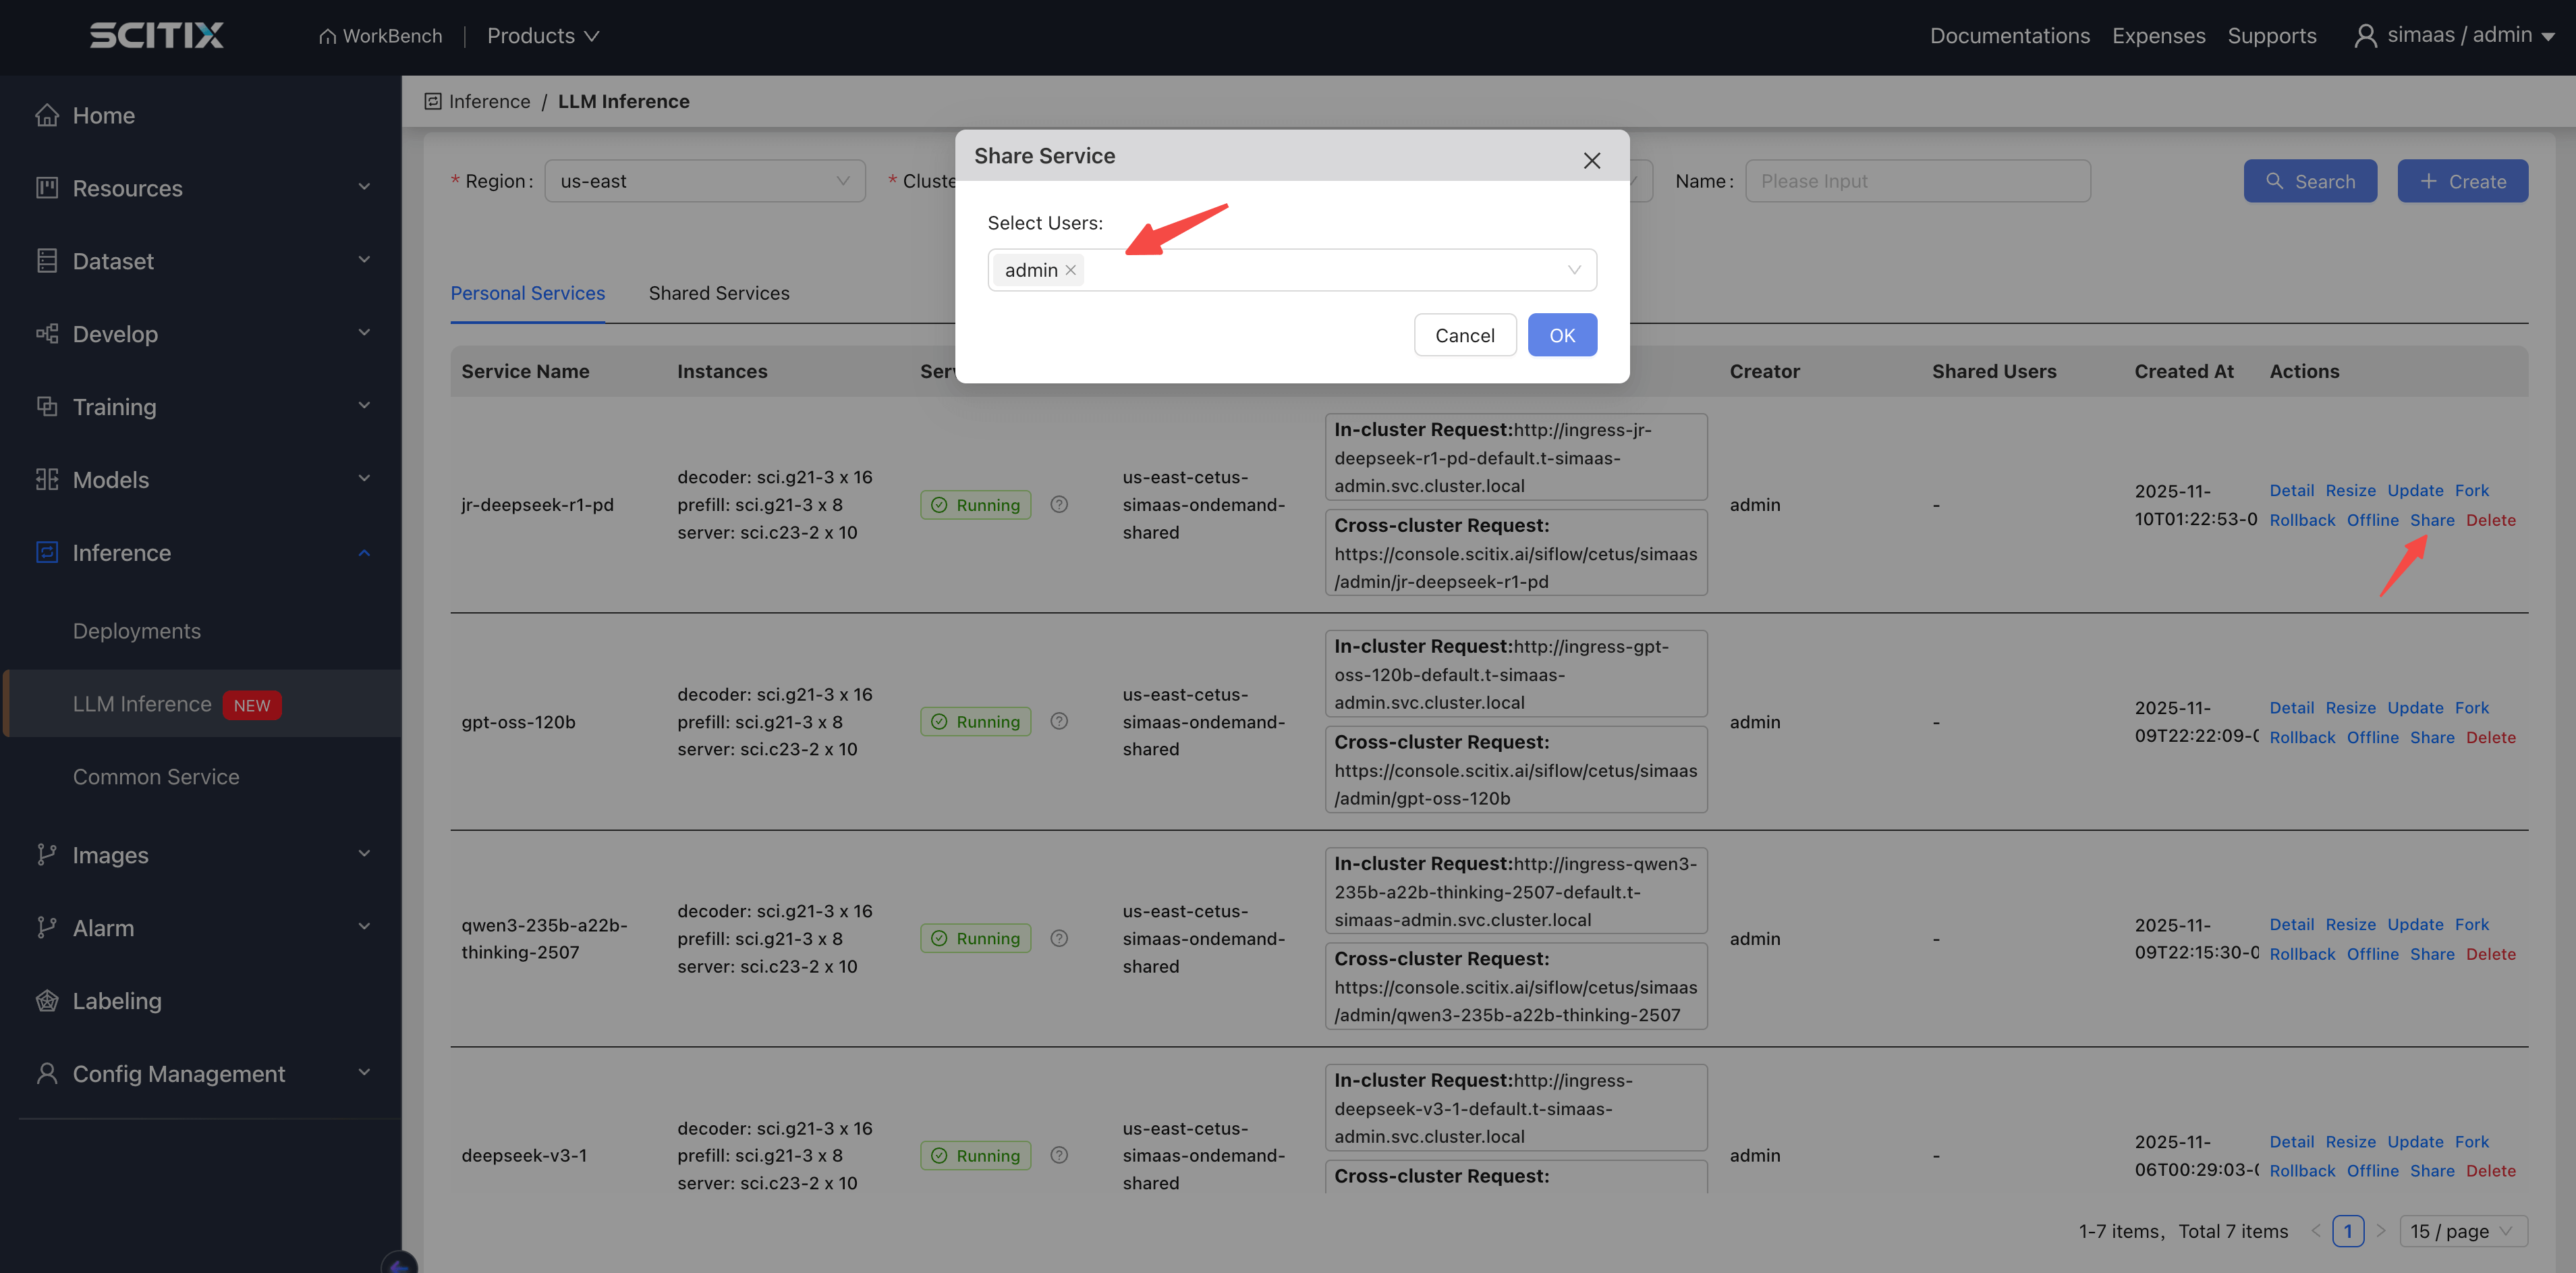Open the Products dropdown menu

(543, 36)
